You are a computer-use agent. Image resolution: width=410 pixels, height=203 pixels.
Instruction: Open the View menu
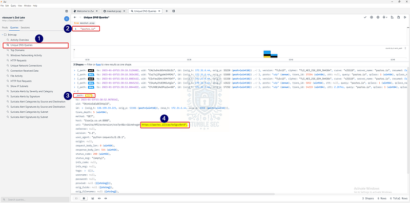coord(20,6)
